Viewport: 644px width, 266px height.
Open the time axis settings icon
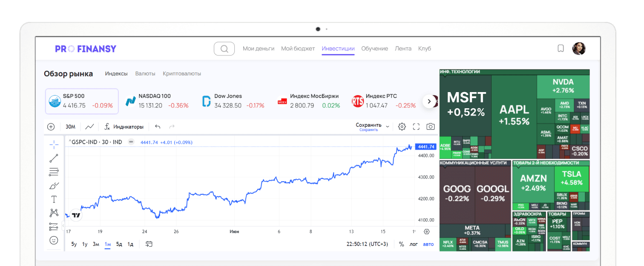[x=426, y=231]
